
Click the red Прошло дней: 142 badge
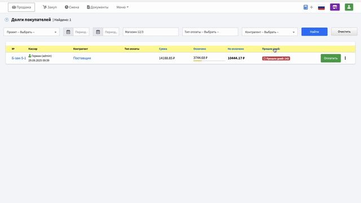(276, 59)
